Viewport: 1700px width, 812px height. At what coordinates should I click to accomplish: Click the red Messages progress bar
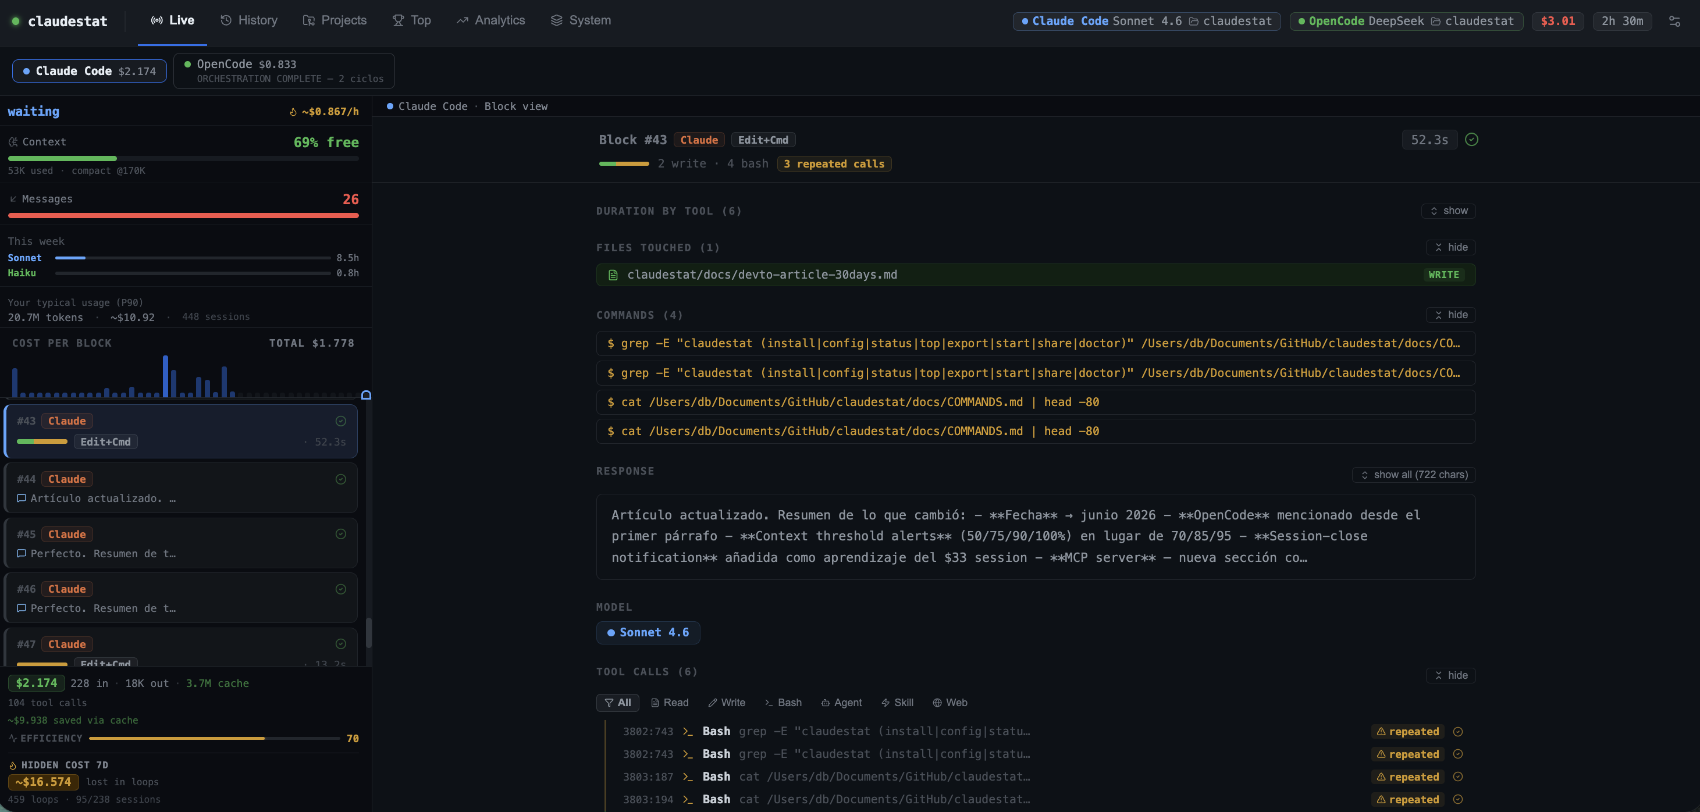[x=183, y=216]
